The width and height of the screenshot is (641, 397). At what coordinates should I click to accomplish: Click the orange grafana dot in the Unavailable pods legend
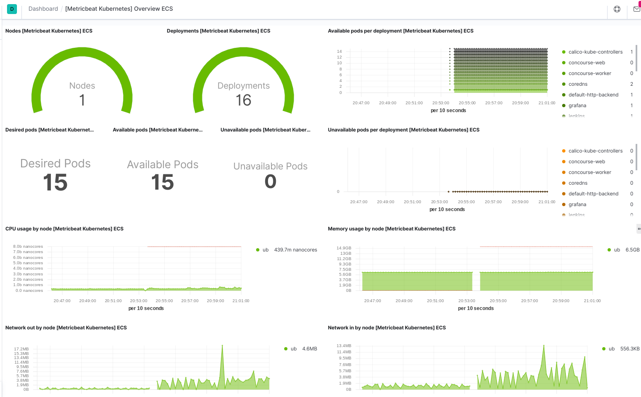click(x=564, y=204)
